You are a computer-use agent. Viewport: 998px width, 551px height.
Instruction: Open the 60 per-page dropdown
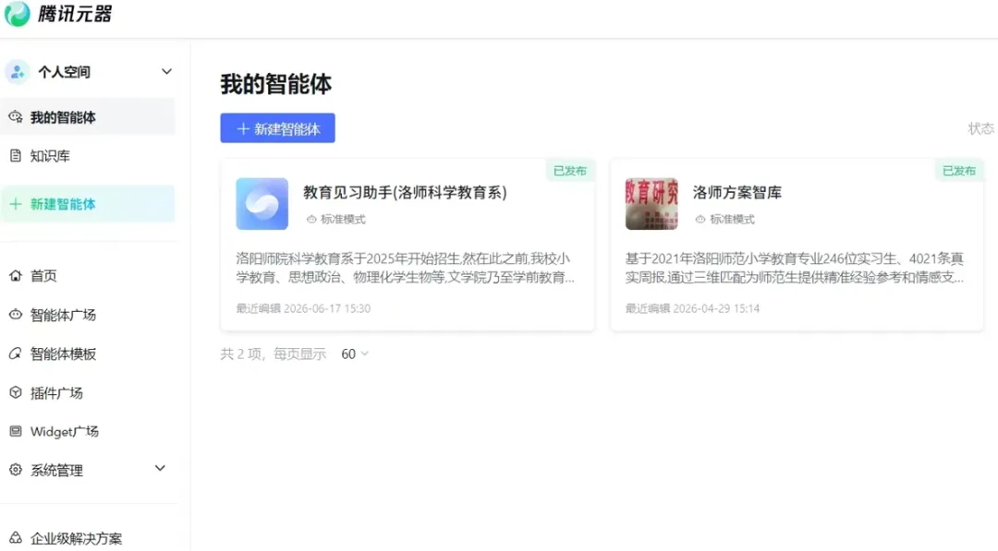pos(355,354)
